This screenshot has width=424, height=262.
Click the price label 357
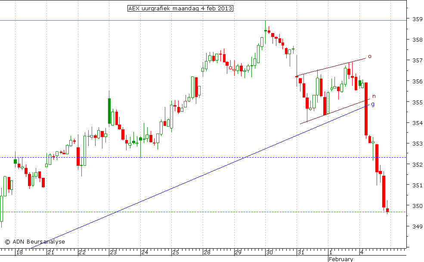coord(418,61)
